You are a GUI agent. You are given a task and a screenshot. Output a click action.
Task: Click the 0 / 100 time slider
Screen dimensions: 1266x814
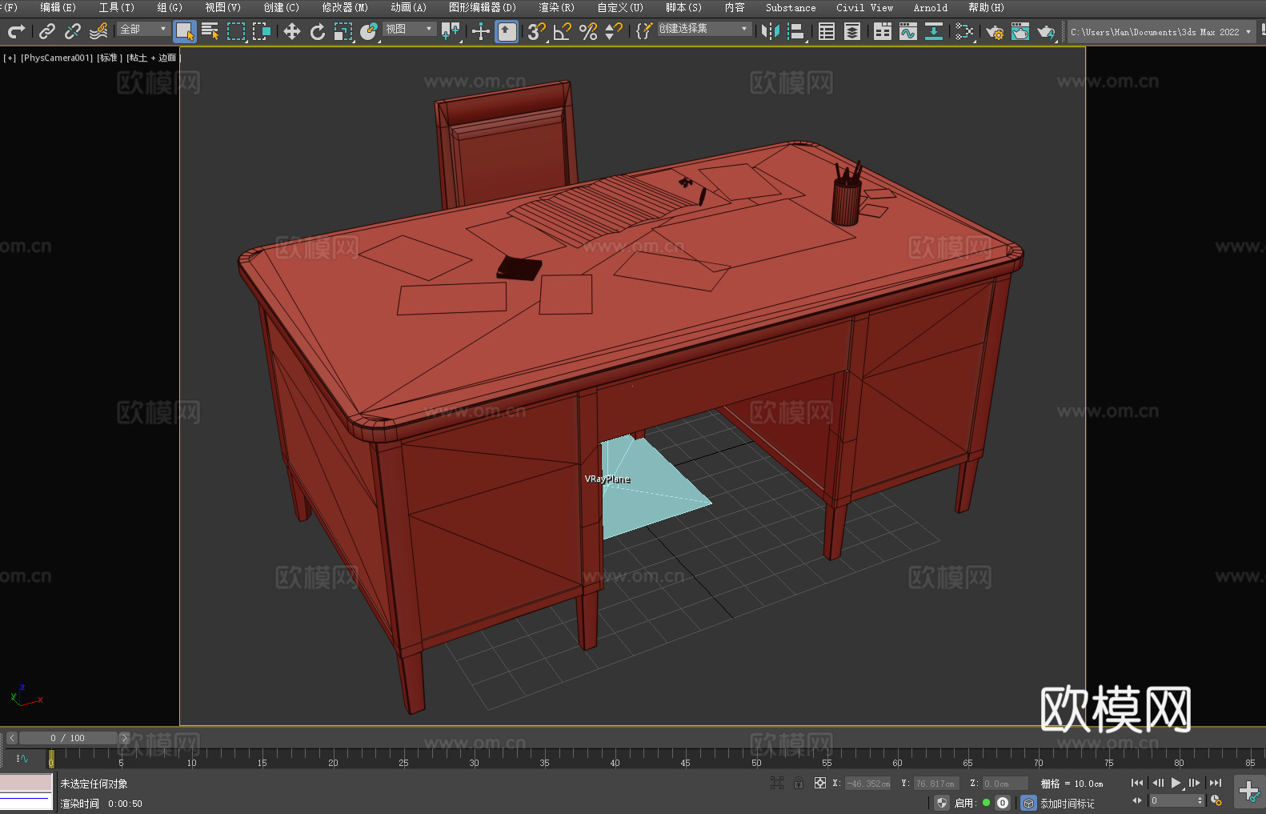[x=67, y=738]
